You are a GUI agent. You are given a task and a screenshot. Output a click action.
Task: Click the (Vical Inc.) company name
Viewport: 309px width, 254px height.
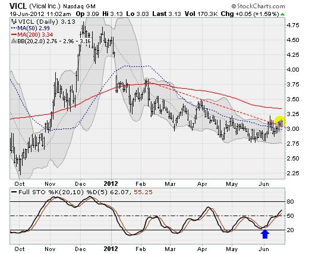[x=45, y=7]
